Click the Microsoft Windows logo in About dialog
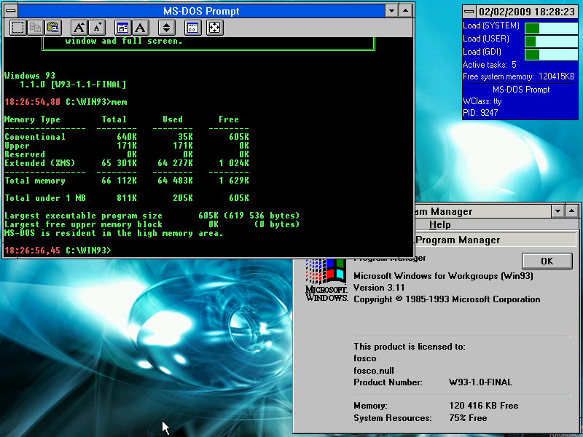The image size is (583, 437). (x=326, y=279)
